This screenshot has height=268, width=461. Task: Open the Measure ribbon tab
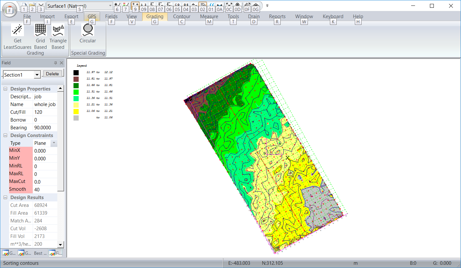click(x=209, y=16)
